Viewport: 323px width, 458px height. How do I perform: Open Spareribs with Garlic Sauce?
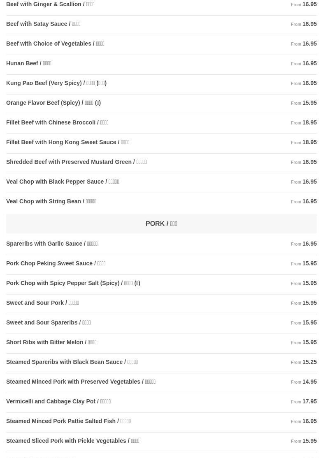click(x=161, y=245)
